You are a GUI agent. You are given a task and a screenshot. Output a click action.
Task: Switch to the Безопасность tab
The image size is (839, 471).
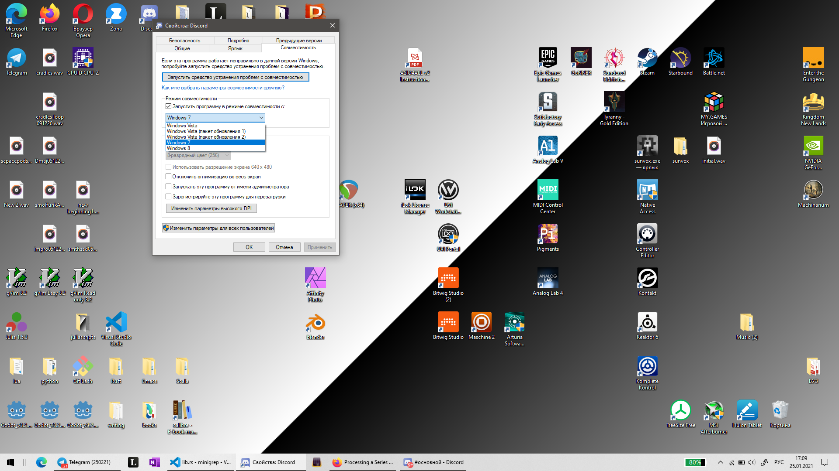184,41
